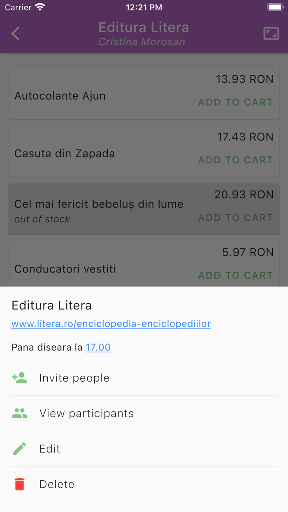Select Delete from the action sheet
288x512 pixels.
click(x=56, y=484)
